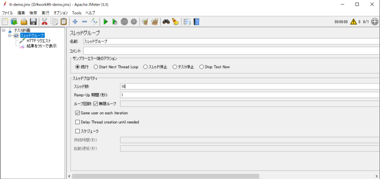Open the ヘルプ menu
The height and width of the screenshot is (179, 380).
90,13
